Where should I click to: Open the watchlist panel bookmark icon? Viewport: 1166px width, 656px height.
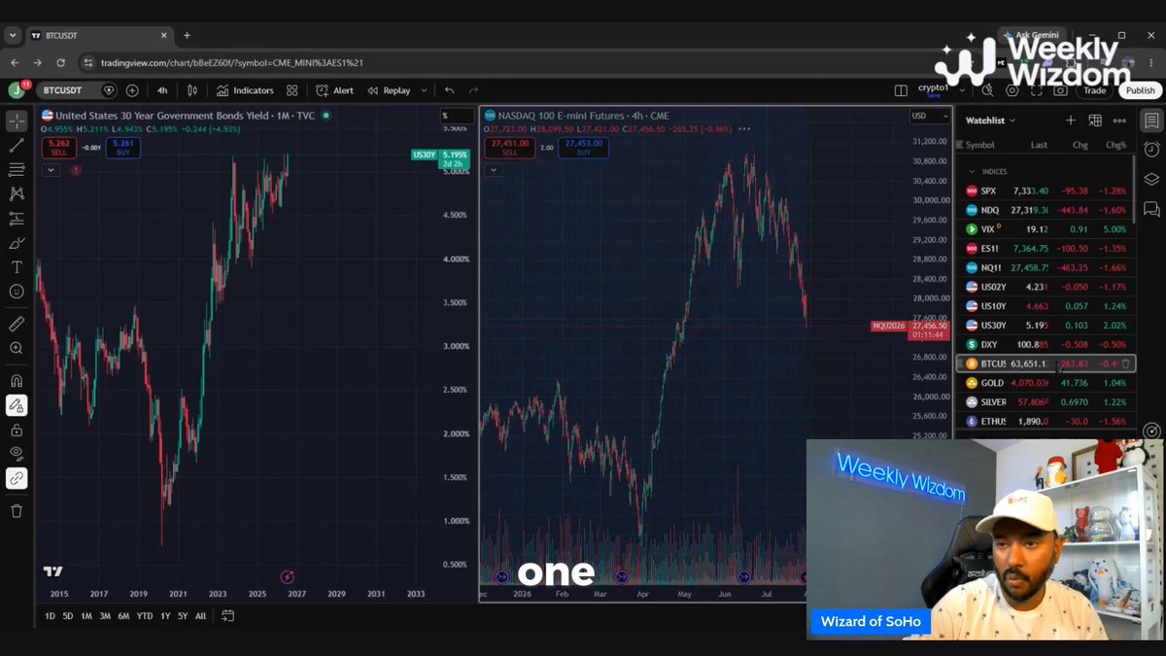click(x=1151, y=121)
